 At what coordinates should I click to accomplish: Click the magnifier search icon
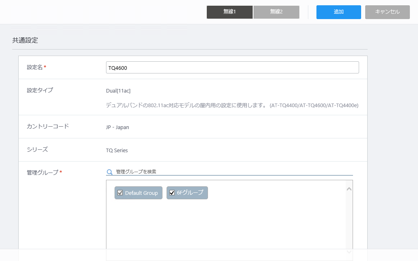(110, 172)
